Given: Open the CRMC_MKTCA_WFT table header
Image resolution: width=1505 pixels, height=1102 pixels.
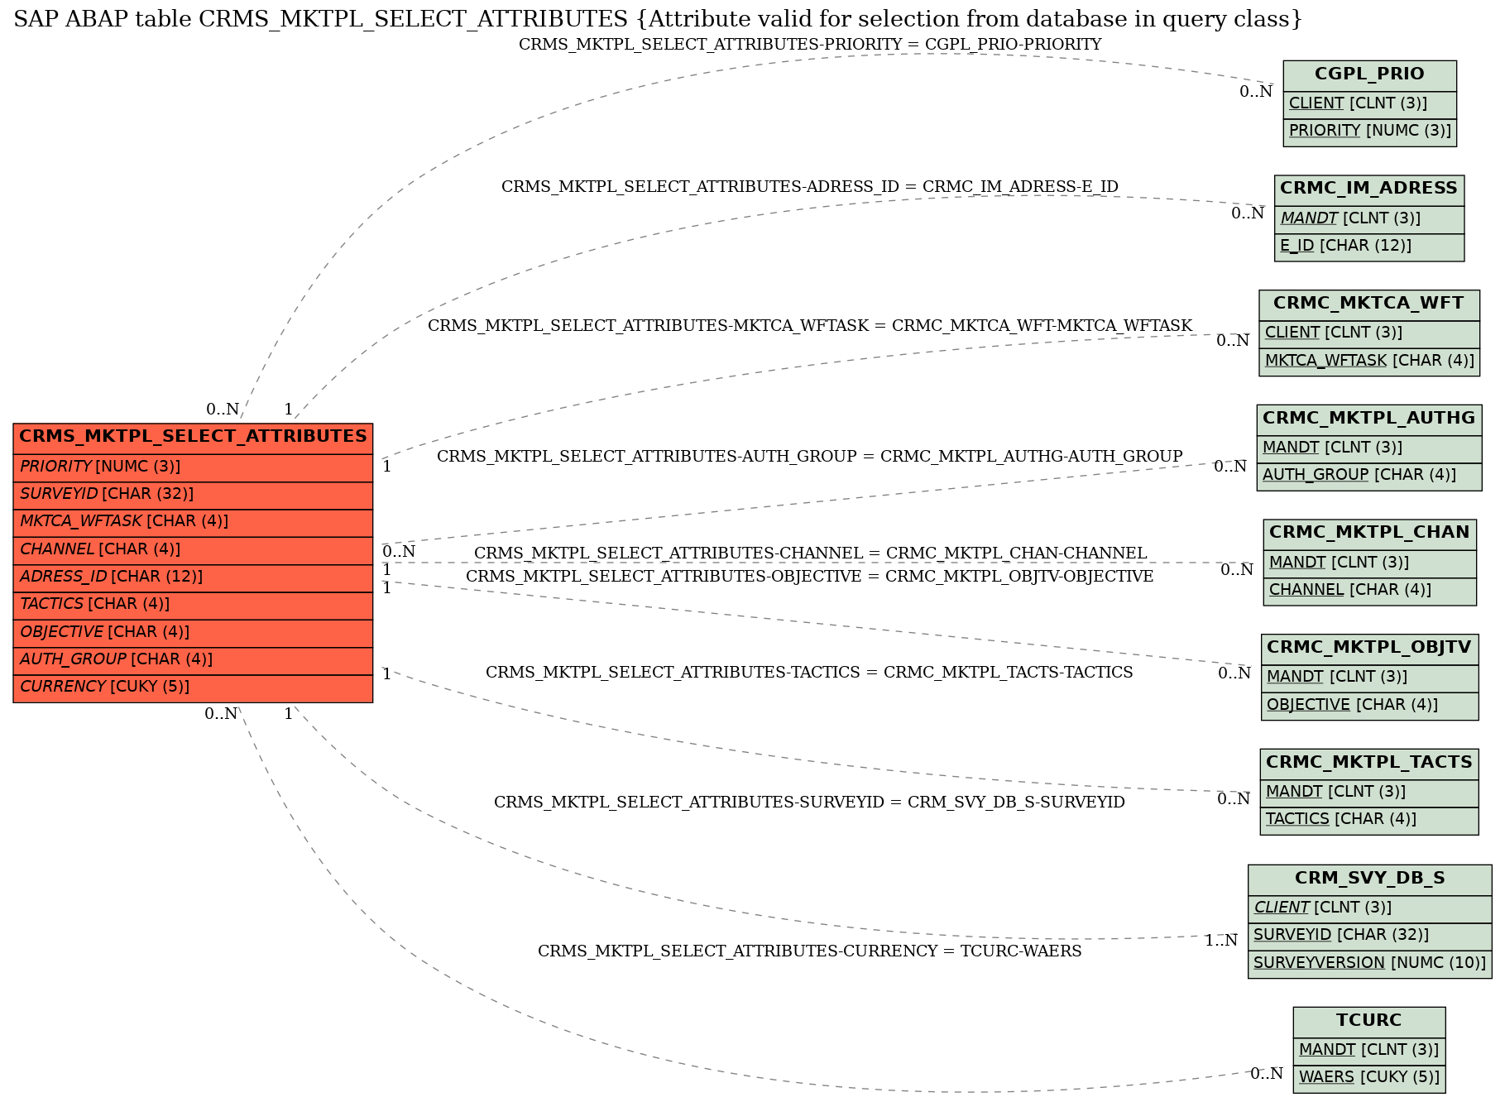Looking at the screenshot, I should 1369,304.
